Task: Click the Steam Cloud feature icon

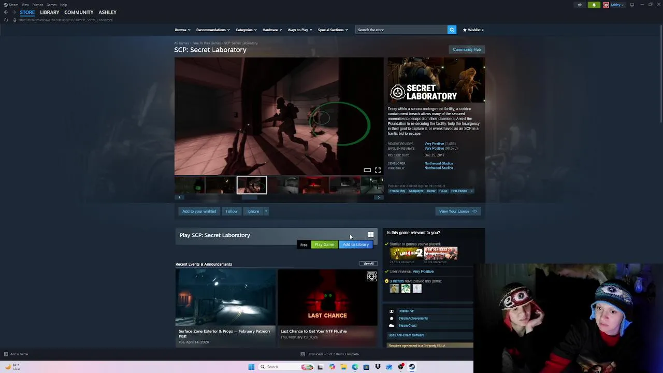Action: tap(392, 325)
